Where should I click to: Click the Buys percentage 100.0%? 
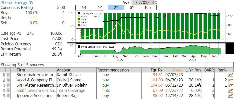tap(32, 13)
